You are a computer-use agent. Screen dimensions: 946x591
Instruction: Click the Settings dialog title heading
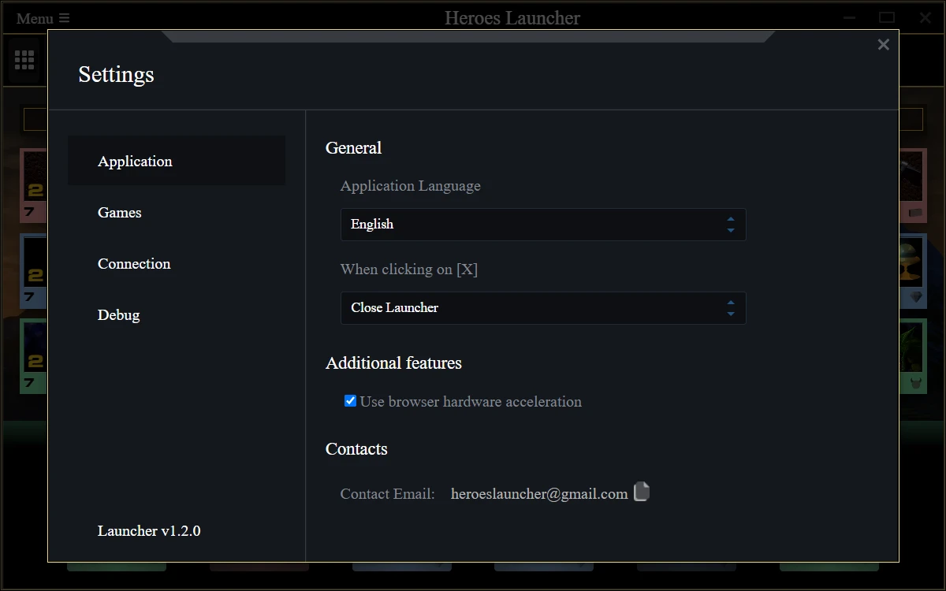(116, 75)
